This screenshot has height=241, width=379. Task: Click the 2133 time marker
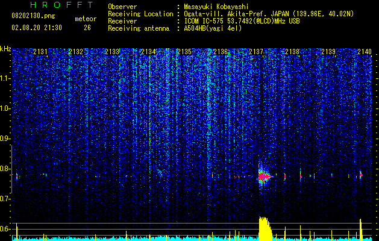(x=112, y=52)
